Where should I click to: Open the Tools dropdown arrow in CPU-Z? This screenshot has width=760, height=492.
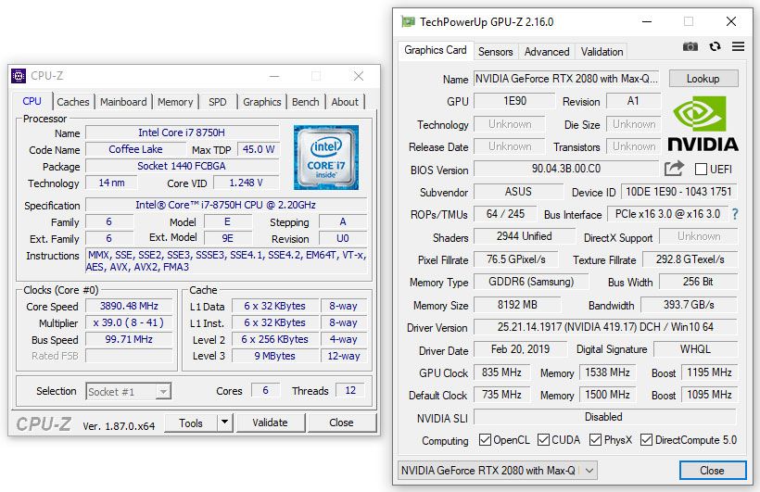point(224,423)
